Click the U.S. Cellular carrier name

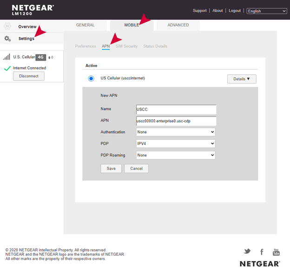click(x=24, y=57)
